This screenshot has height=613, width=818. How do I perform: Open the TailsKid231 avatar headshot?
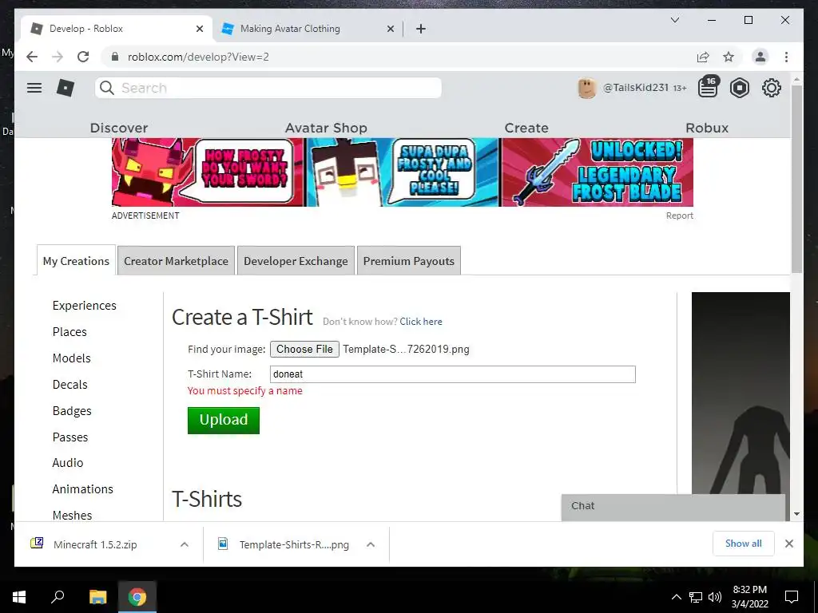(x=587, y=88)
